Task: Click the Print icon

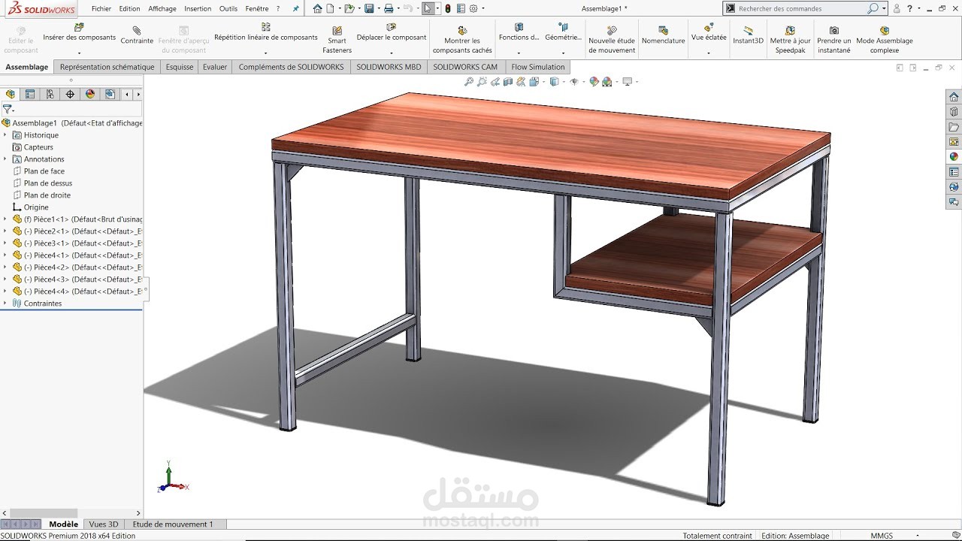Action: pyautogui.click(x=388, y=8)
